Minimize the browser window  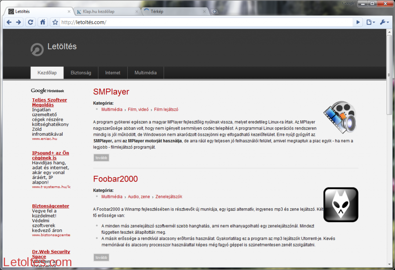[363, 3]
